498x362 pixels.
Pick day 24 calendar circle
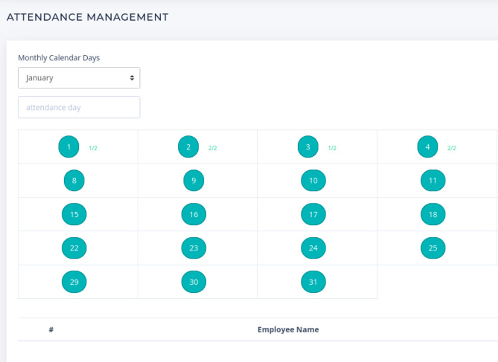coord(313,248)
